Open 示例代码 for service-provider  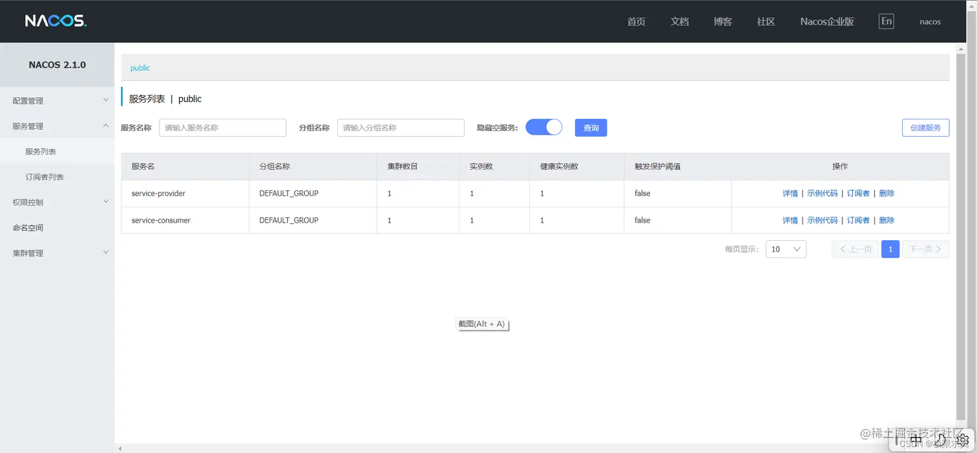(x=822, y=194)
